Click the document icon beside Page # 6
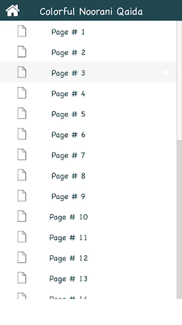This screenshot has height=325, width=182. coord(22,134)
